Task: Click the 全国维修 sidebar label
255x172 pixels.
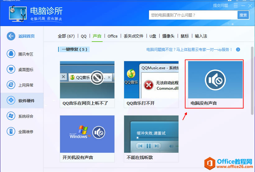Action: click(x=26, y=132)
